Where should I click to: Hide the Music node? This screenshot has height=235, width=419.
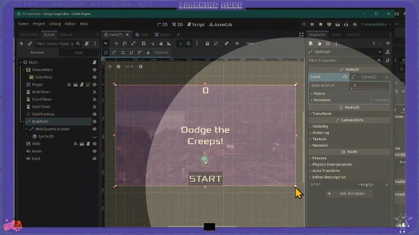click(95, 151)
